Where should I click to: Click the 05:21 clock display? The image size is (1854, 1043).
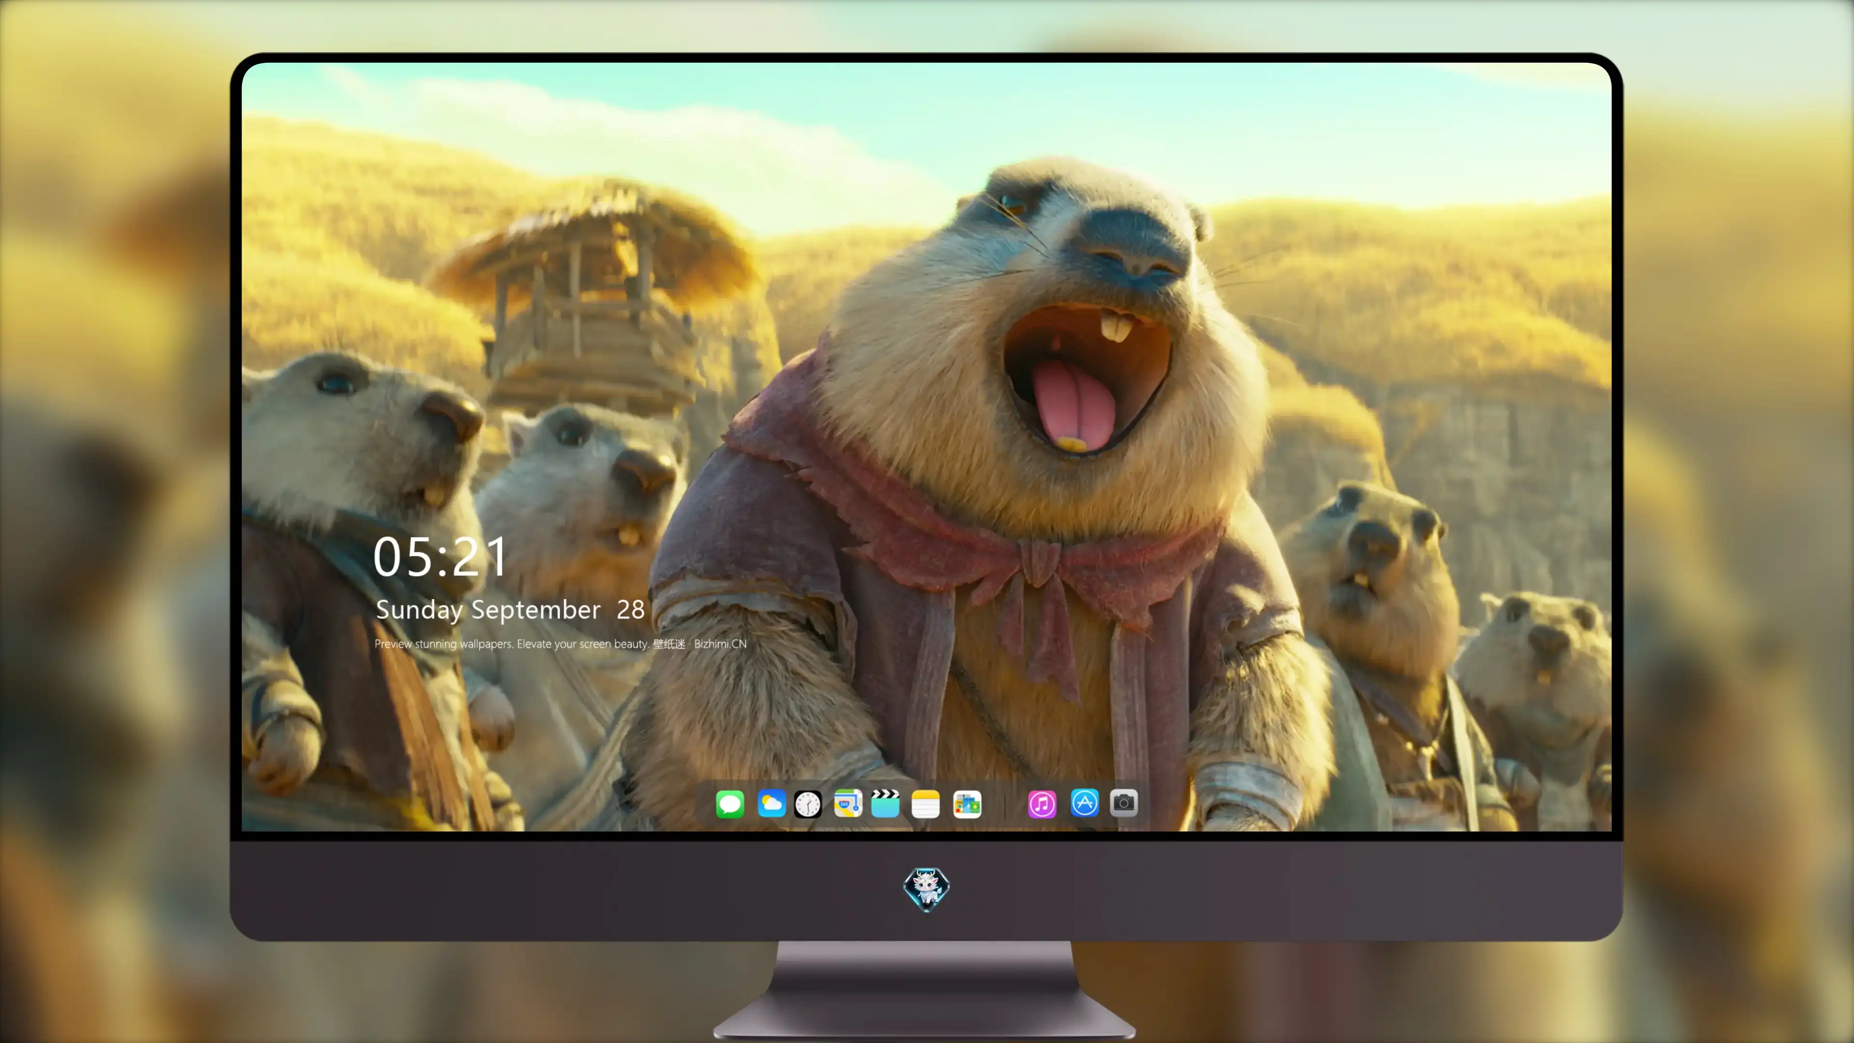tap(440, 557)
